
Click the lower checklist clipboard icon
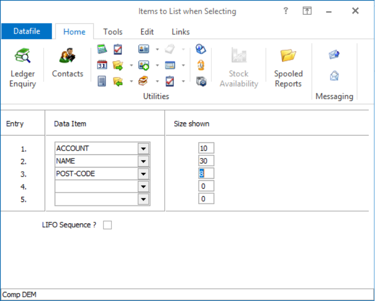[x=170, y=81]
